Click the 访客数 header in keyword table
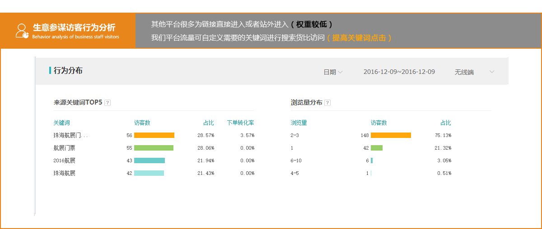This screenshot has height=229, width=542. click(142, 123)
